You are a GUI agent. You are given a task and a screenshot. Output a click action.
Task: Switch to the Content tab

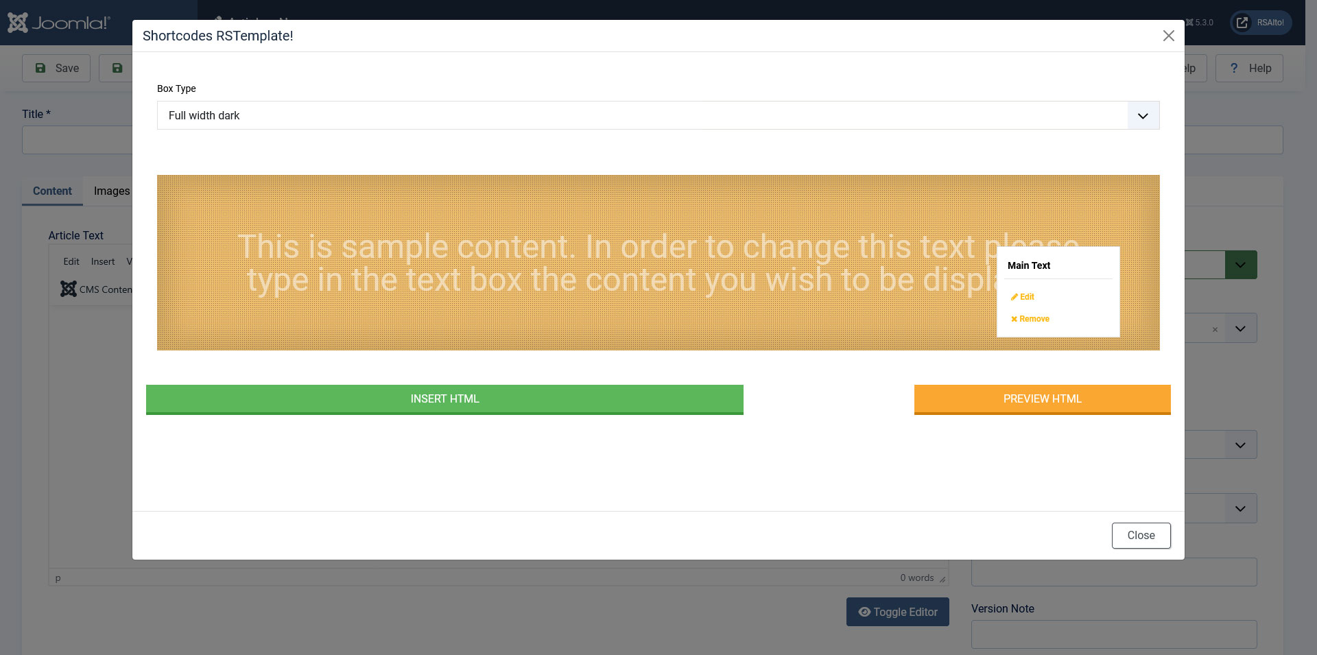point(52,191)
